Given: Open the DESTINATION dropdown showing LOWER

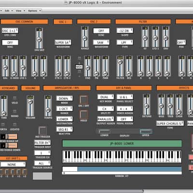Looking at the screenshot, I should click(65, 119).
